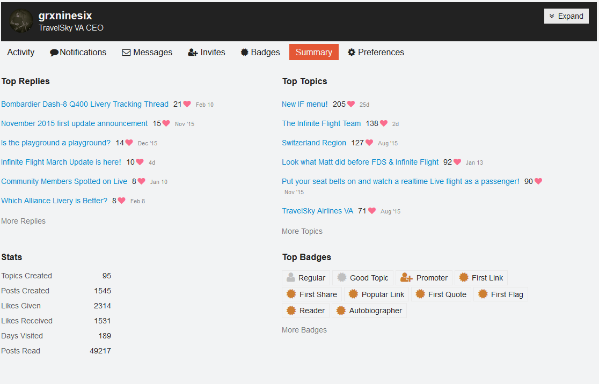Click the Likes Given value 2314

pyautogui.click(x=103, y=306)
